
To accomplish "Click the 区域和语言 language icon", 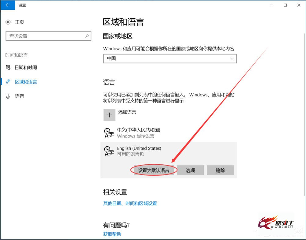I will (8, 82).
